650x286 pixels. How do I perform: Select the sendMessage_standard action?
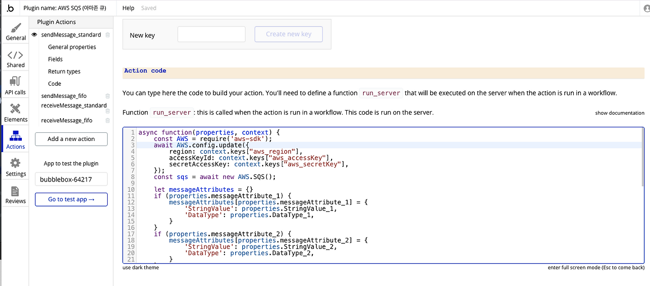(x=71, y=34)
